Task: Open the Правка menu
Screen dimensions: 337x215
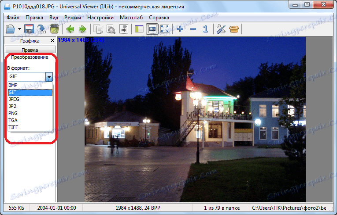Action: [34, 18]
